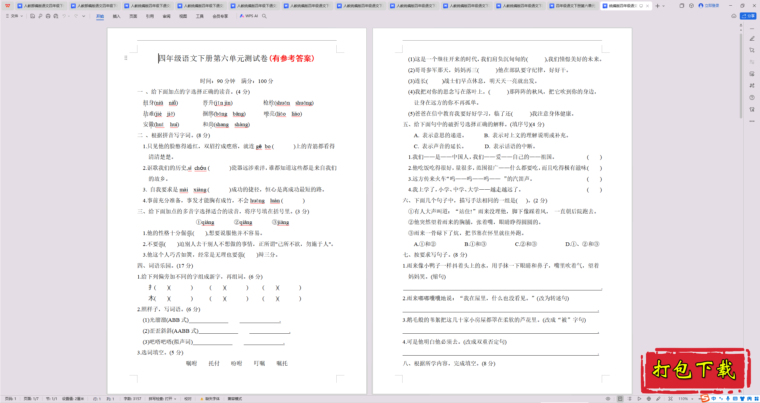The width and height of the screenshot is (760, 403).
Task: Open the Sogou soft keyboard icon
Action: pos(735,399)
